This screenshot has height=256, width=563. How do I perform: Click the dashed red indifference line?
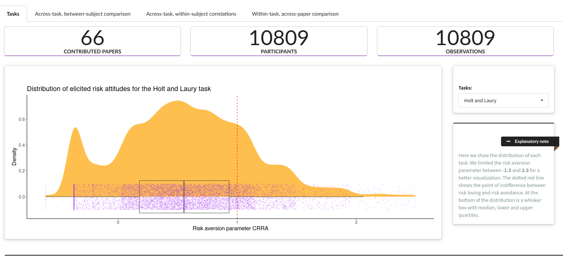(237, 149)
